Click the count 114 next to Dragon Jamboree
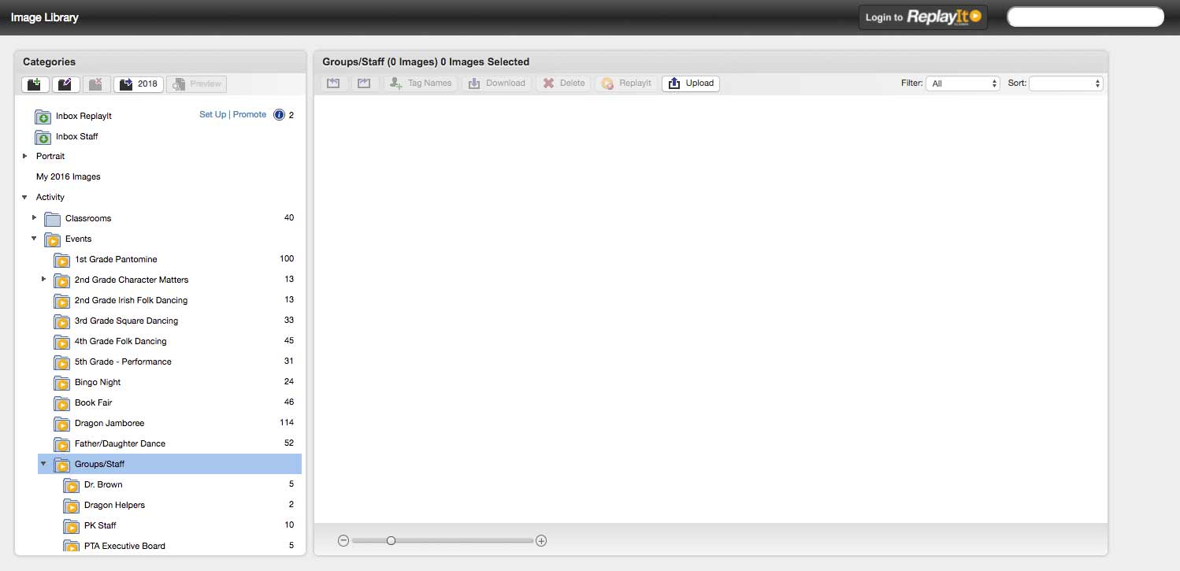Screen dimensions: 1180x571 click(287, 423)
